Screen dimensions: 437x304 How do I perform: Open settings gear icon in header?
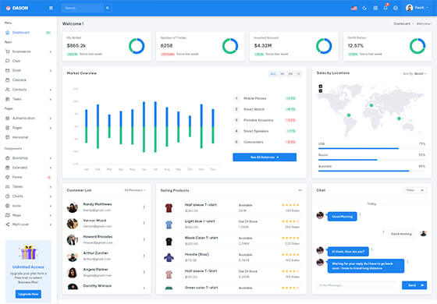pos(396,8)
